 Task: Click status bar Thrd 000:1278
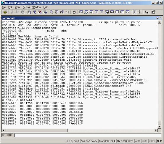pyautogui.click(x=125, y=141)
